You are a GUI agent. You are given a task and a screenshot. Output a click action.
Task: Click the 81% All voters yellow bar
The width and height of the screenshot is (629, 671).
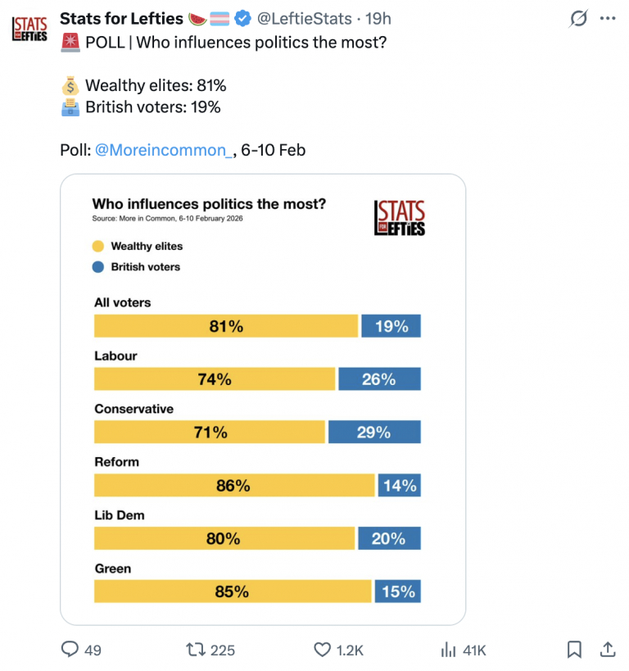(x=226, y=326)
